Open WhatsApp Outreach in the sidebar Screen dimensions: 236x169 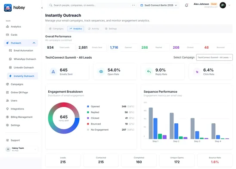point(22,59)
